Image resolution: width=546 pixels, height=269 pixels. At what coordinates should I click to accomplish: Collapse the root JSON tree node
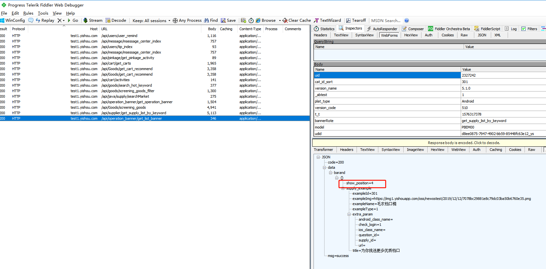[318, 157]
